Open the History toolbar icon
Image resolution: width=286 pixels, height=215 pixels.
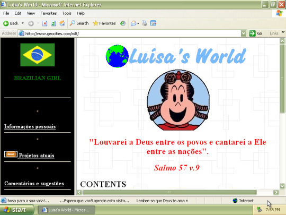123,23
